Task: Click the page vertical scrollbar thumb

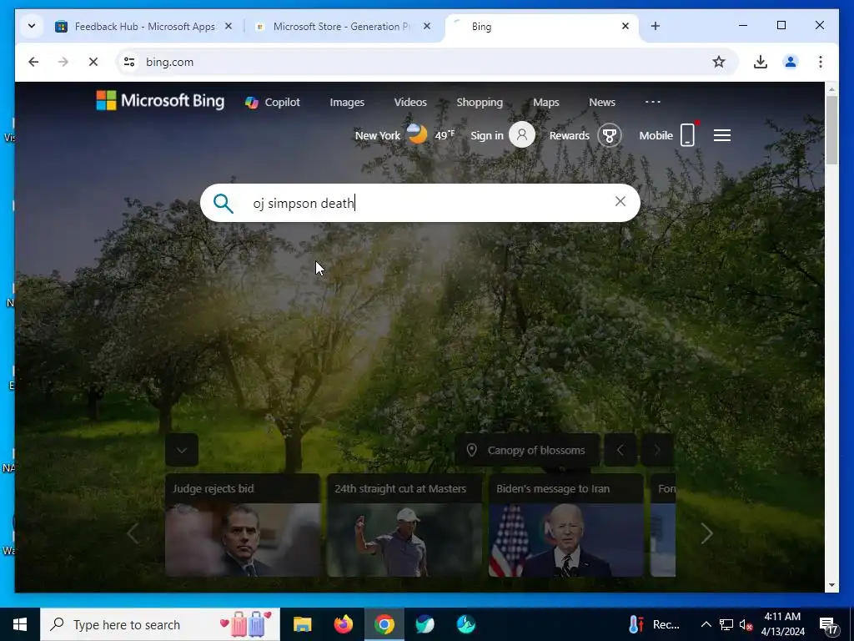Action: click(x=831, y=129)
